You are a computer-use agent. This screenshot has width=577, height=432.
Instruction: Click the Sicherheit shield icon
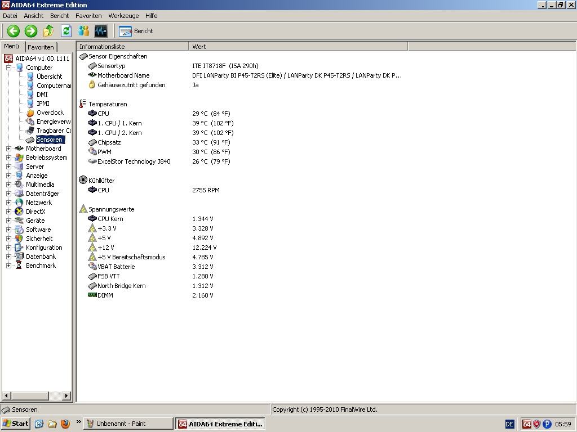19,238
